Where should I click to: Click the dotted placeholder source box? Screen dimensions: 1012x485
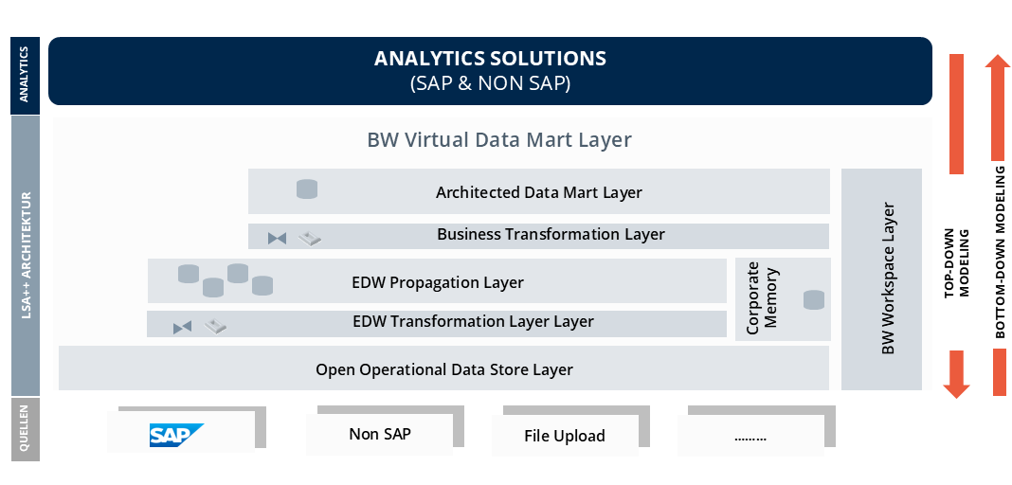[750, 437]
